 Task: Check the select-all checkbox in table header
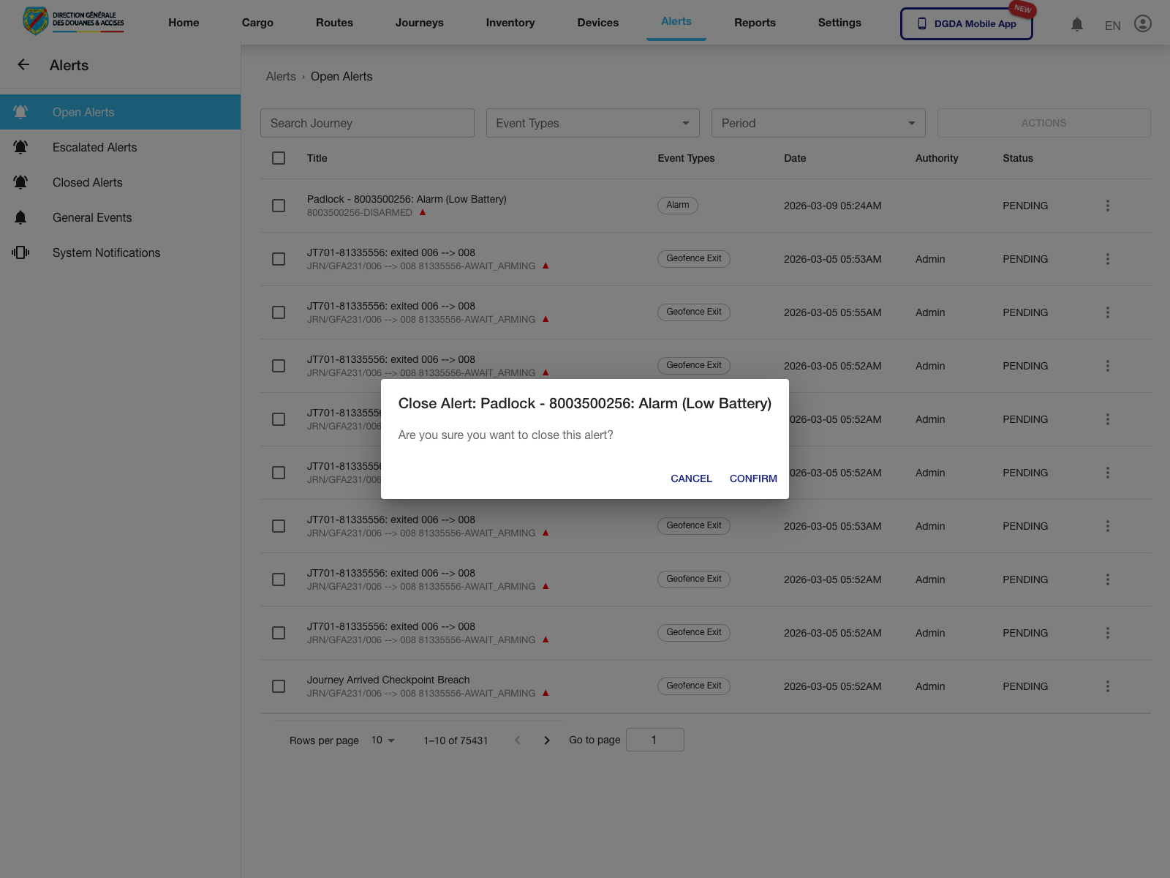pos(279,158)
